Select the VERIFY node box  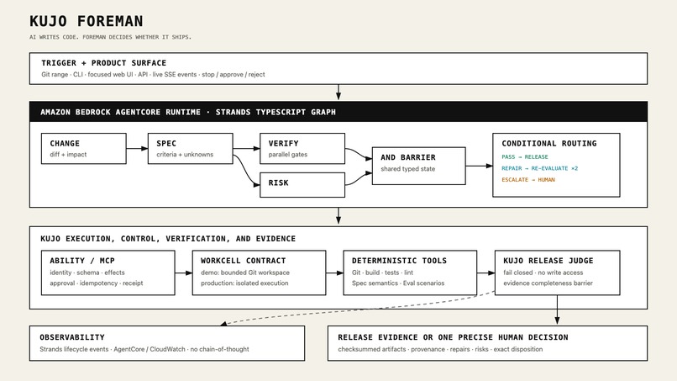[x=302, y=148]
